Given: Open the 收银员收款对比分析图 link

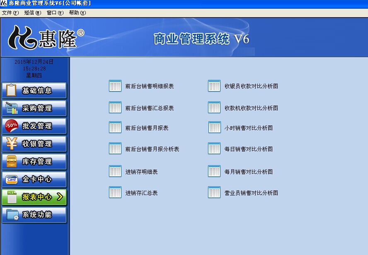Looking at the screenshot, I should click(x=252, y=86).
